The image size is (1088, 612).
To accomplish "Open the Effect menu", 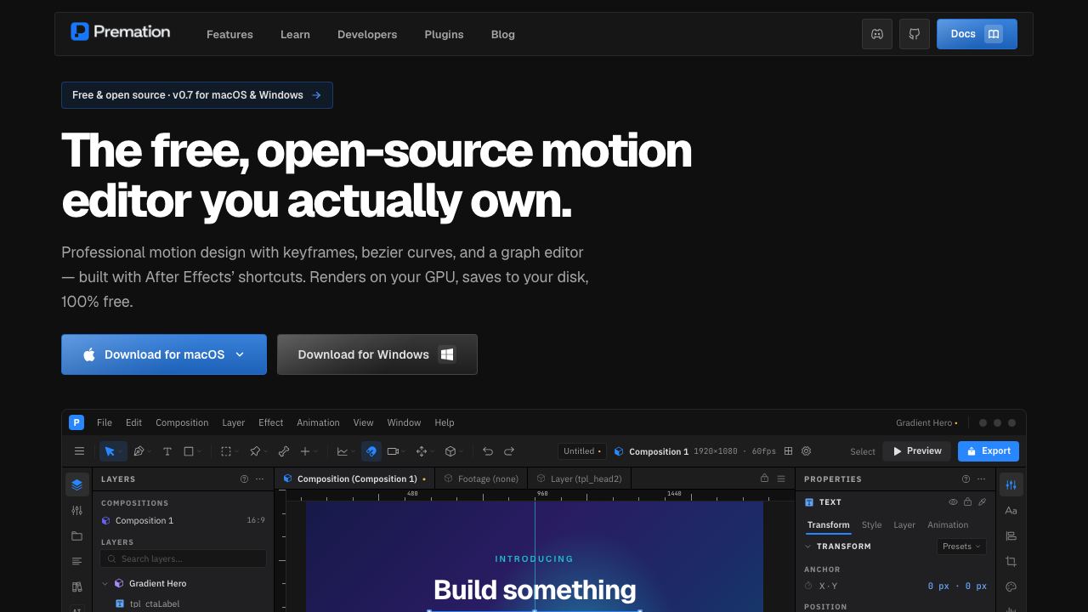I will click(271, 422).
